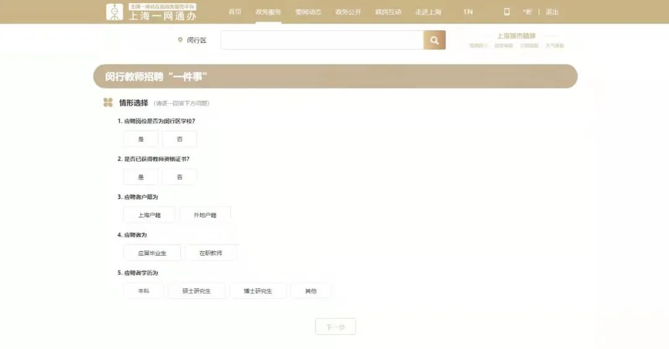Image resolution: width=669 pixels, height=349 pixels.
Task: Select 是 for 应聘岗位是否为闵行区学校
Action: (141, 139)
